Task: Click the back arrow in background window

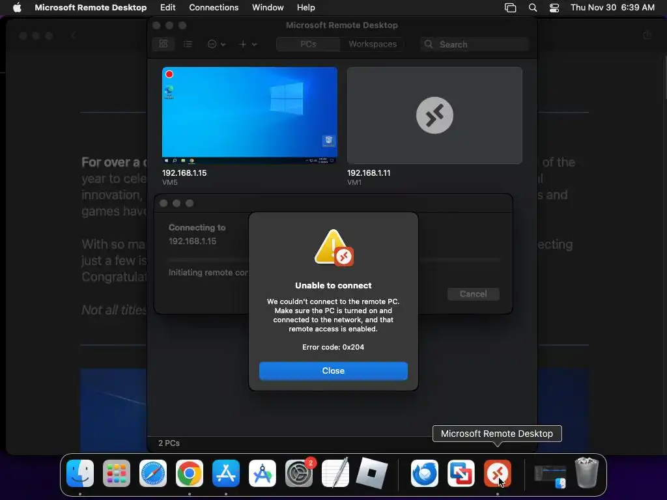Action: tap(73, 36)
